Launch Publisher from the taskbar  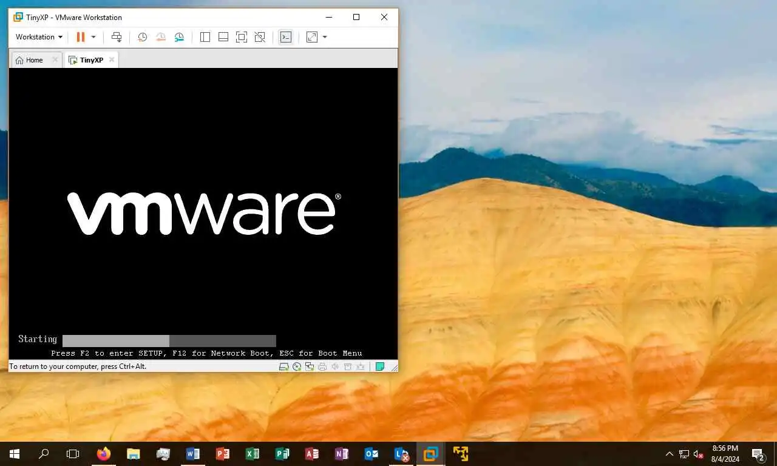coord(282,454)
